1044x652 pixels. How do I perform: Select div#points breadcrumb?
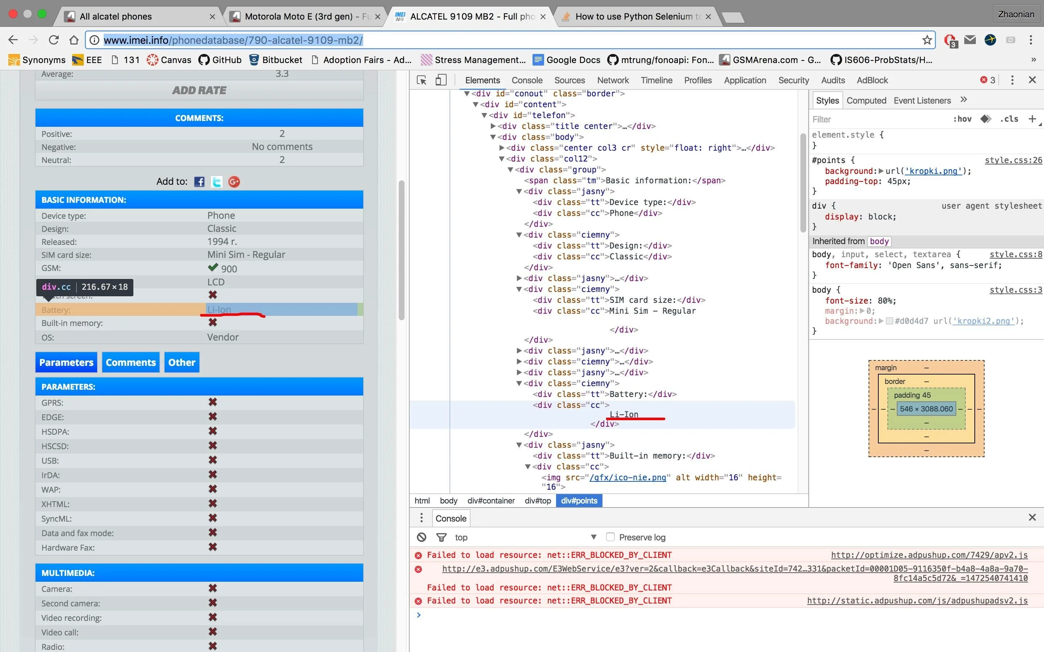pyautogui.click(x=579, y=501)
